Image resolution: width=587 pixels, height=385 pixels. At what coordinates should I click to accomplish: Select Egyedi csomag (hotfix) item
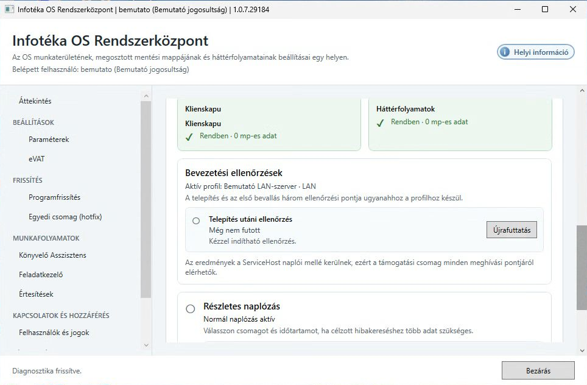[65, 217]
